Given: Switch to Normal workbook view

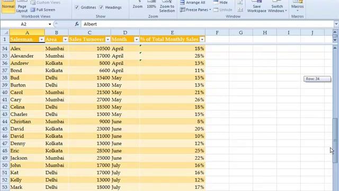Looking at the screenshot, I should pos(8,6).
